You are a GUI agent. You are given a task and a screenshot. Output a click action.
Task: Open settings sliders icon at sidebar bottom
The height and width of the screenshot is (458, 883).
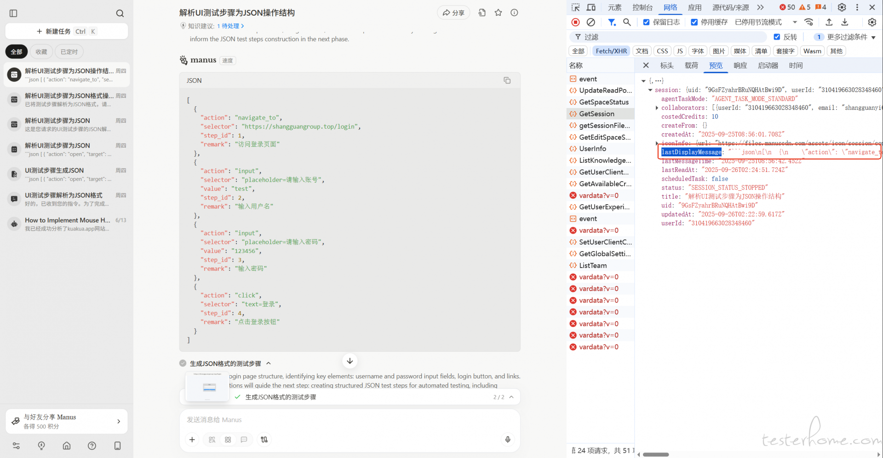point(16,446)
